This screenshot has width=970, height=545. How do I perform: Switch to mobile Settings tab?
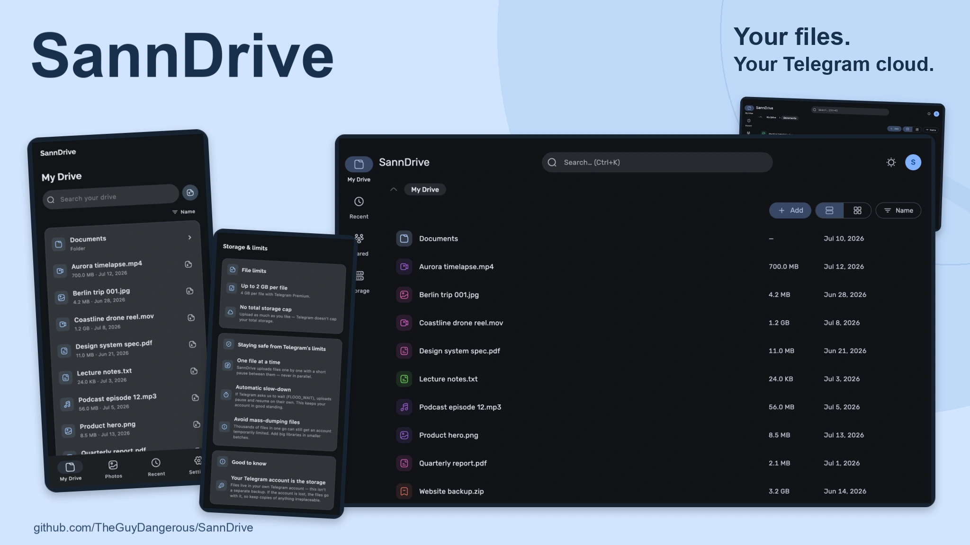point(196,465)
